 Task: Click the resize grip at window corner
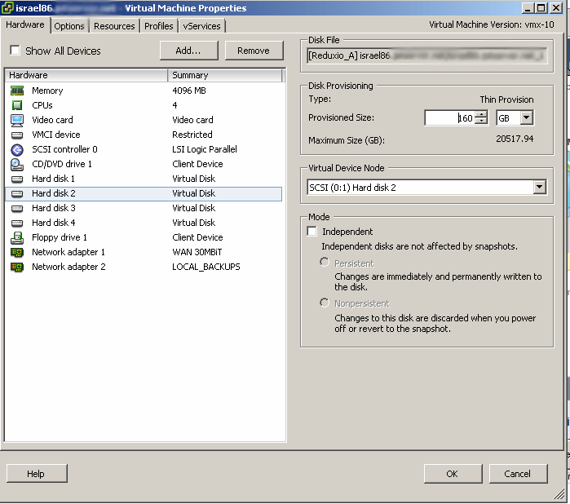tap(559, 494)
